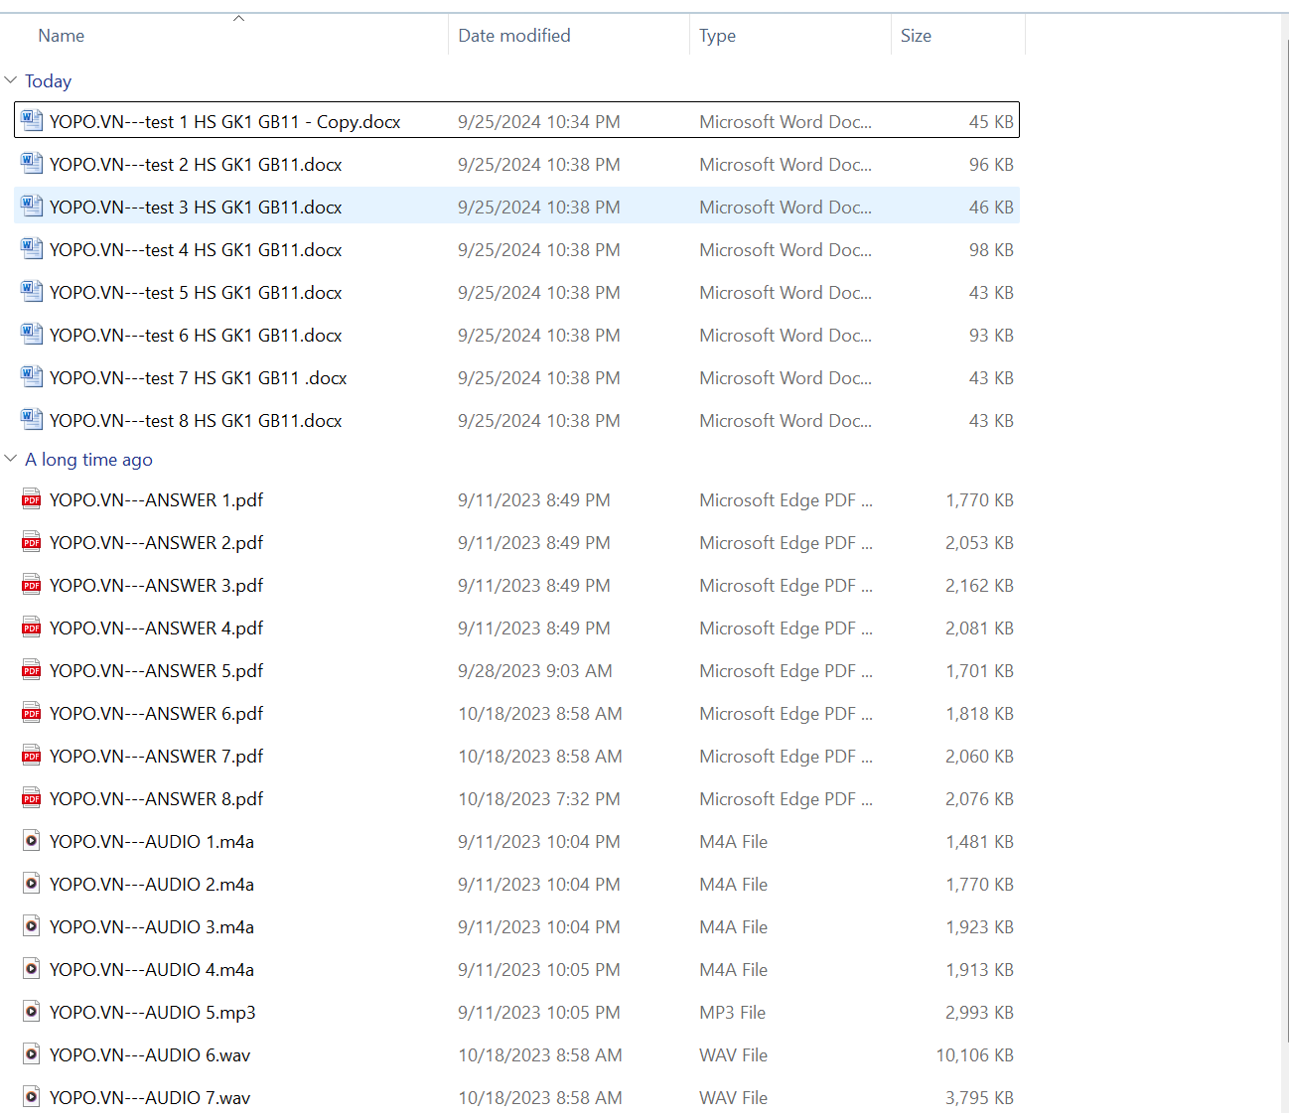This screenshot has width=1289, height=1117.
Task: Select file name YOPO.VN---AUDIO 6.wav
Action: (150, 1055)
